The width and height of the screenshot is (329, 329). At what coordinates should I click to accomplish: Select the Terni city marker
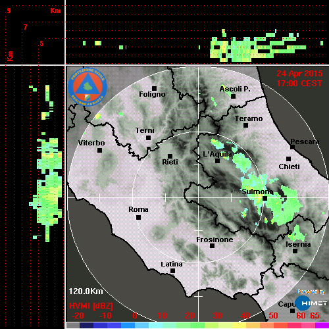[149, 138]
